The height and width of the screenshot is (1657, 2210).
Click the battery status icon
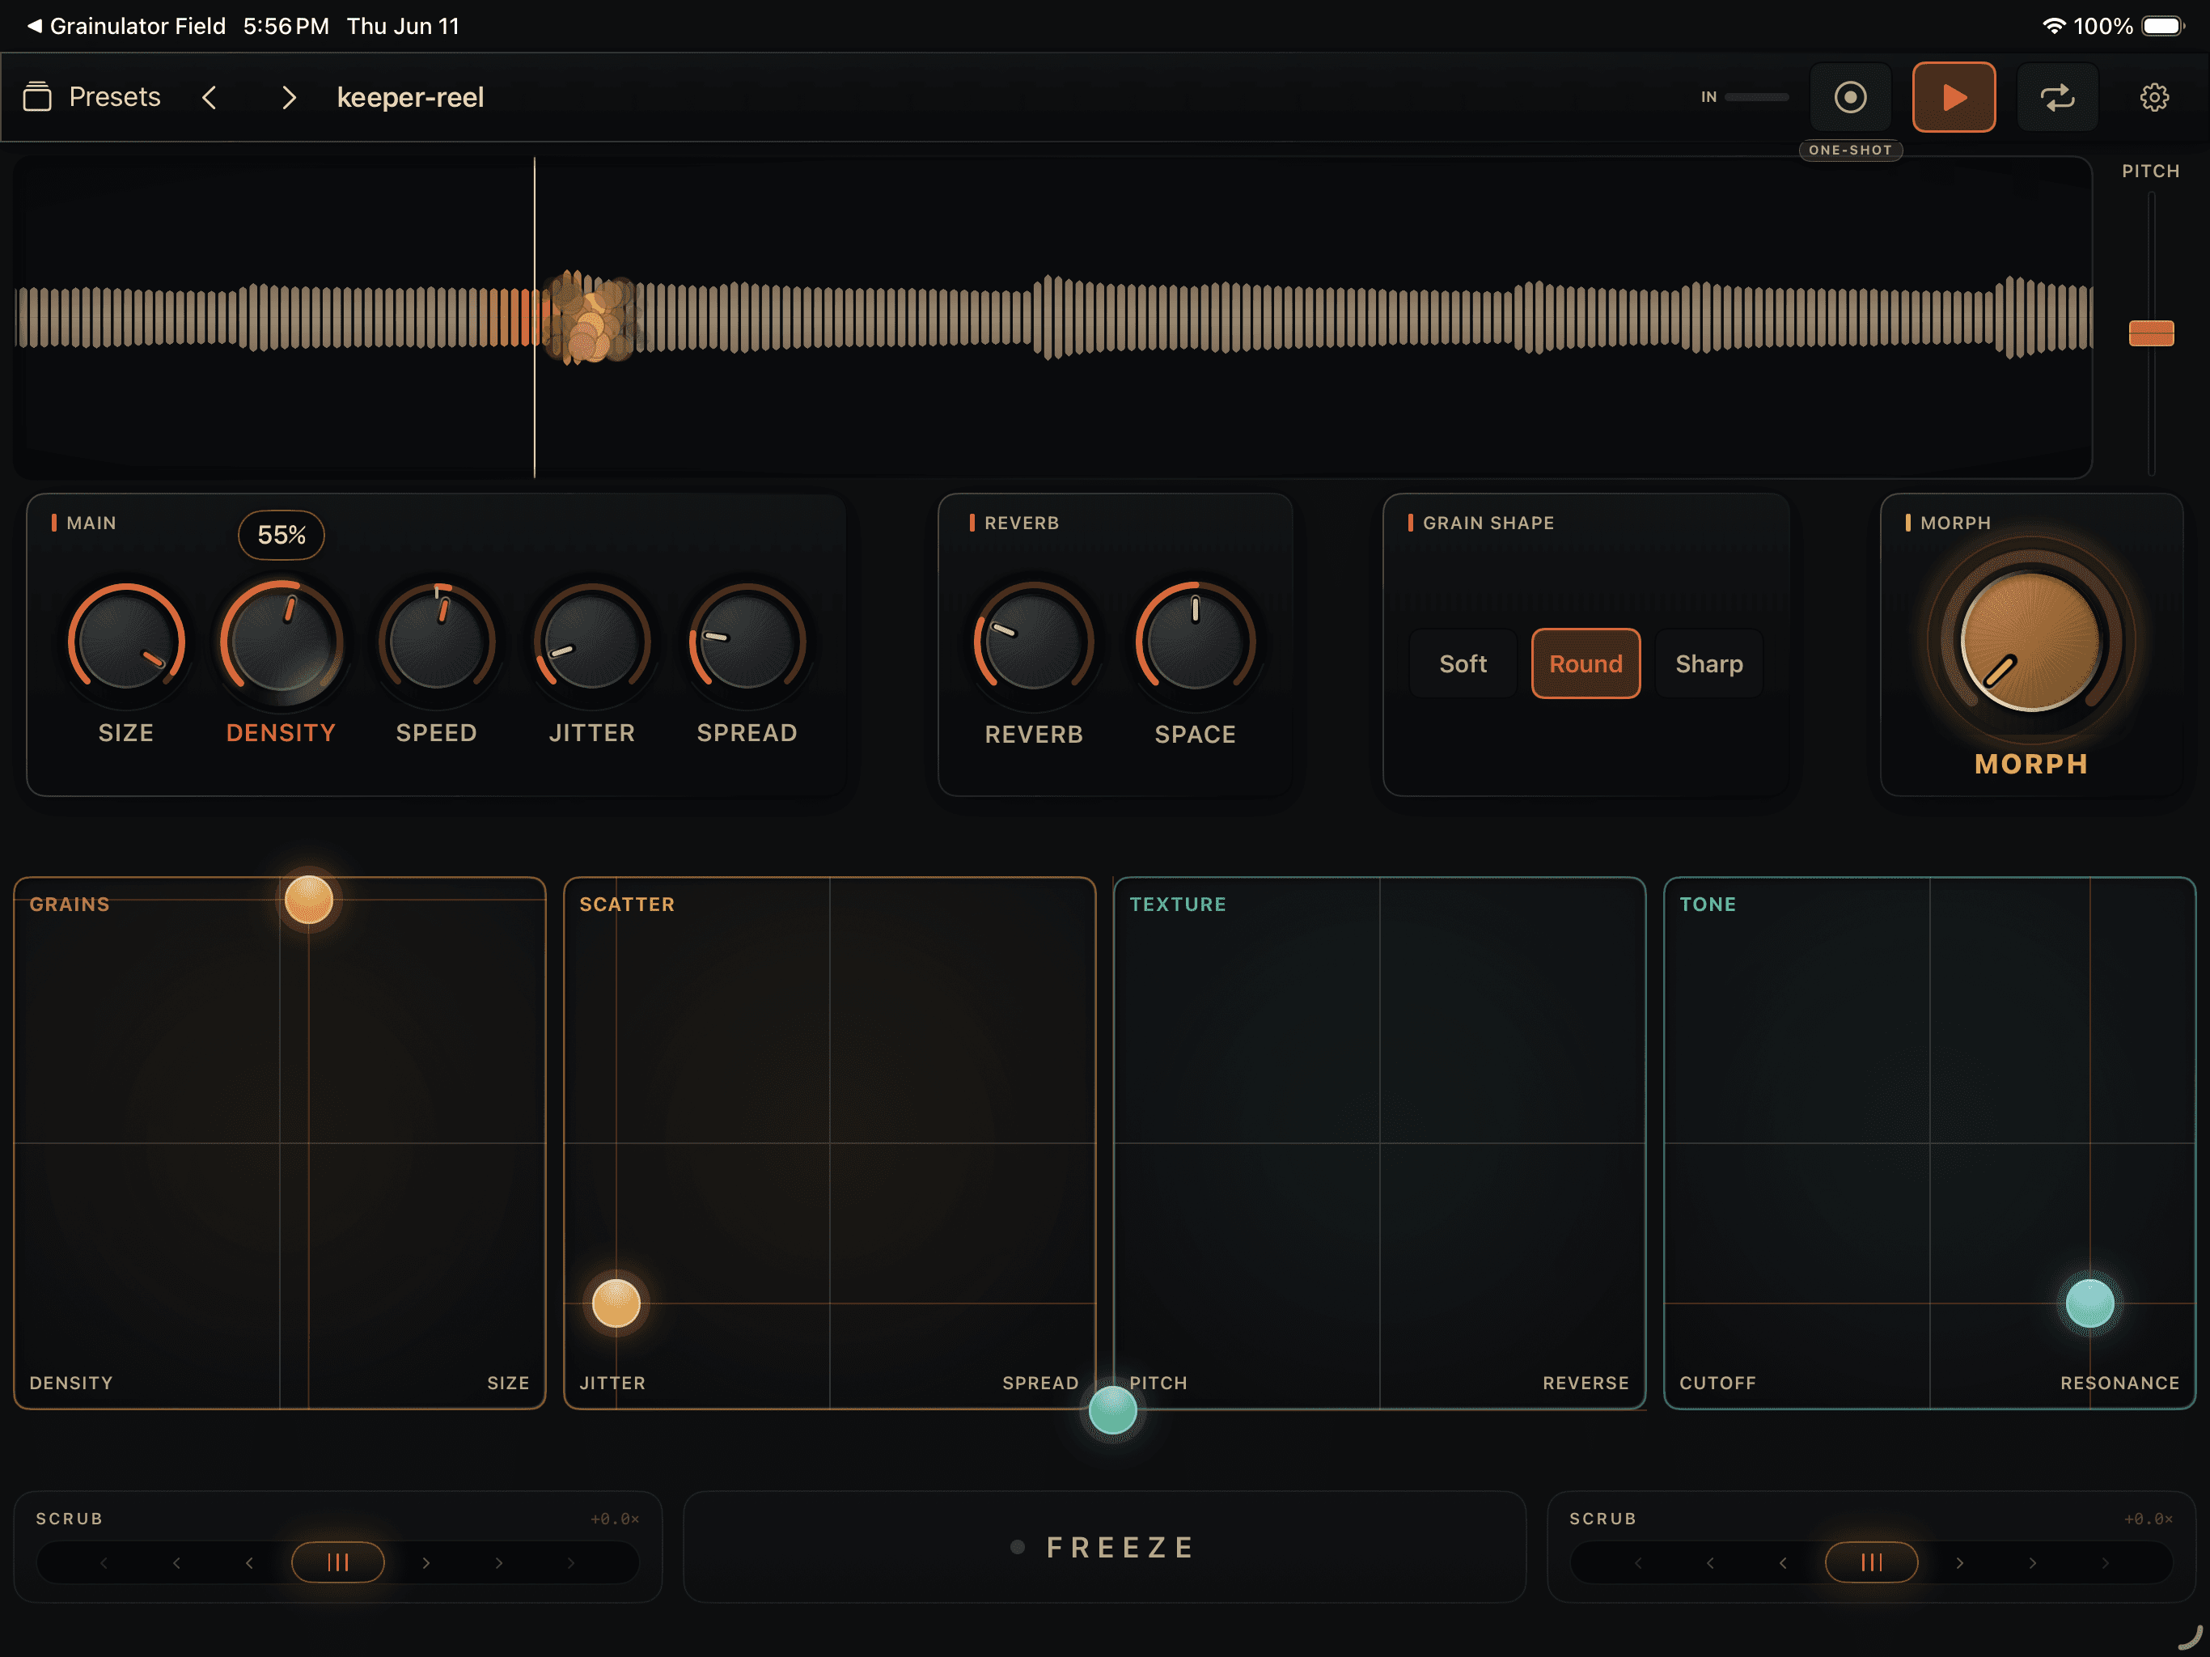(x=2164, y=26)
